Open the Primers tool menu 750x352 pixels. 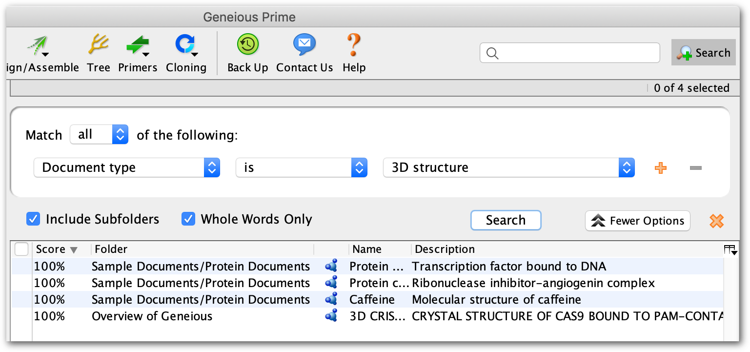138,53
